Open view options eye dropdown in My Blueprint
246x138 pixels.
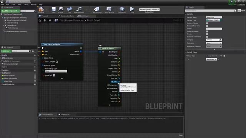(33, 51)
